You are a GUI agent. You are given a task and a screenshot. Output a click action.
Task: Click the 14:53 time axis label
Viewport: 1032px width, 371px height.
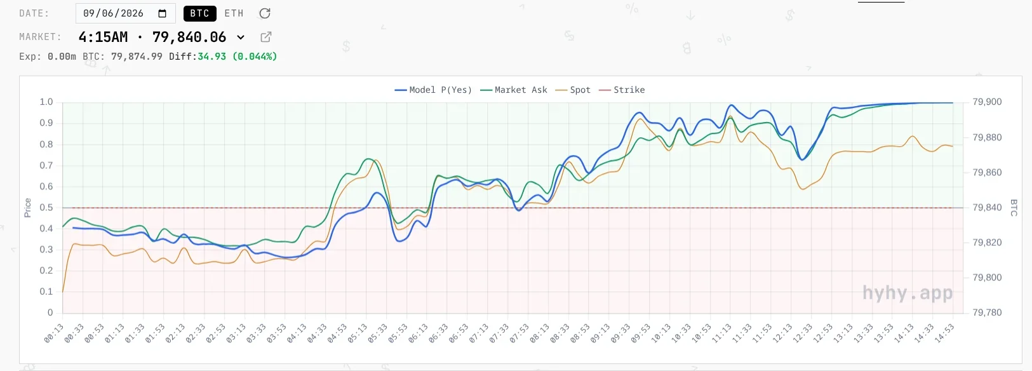pyautogui.click(x=944, y=333)
